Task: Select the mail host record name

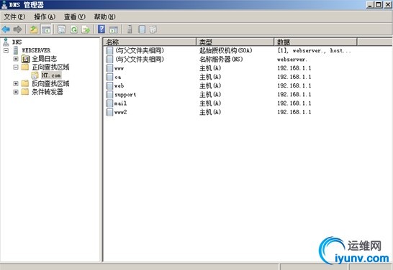Action: (120, 103)
